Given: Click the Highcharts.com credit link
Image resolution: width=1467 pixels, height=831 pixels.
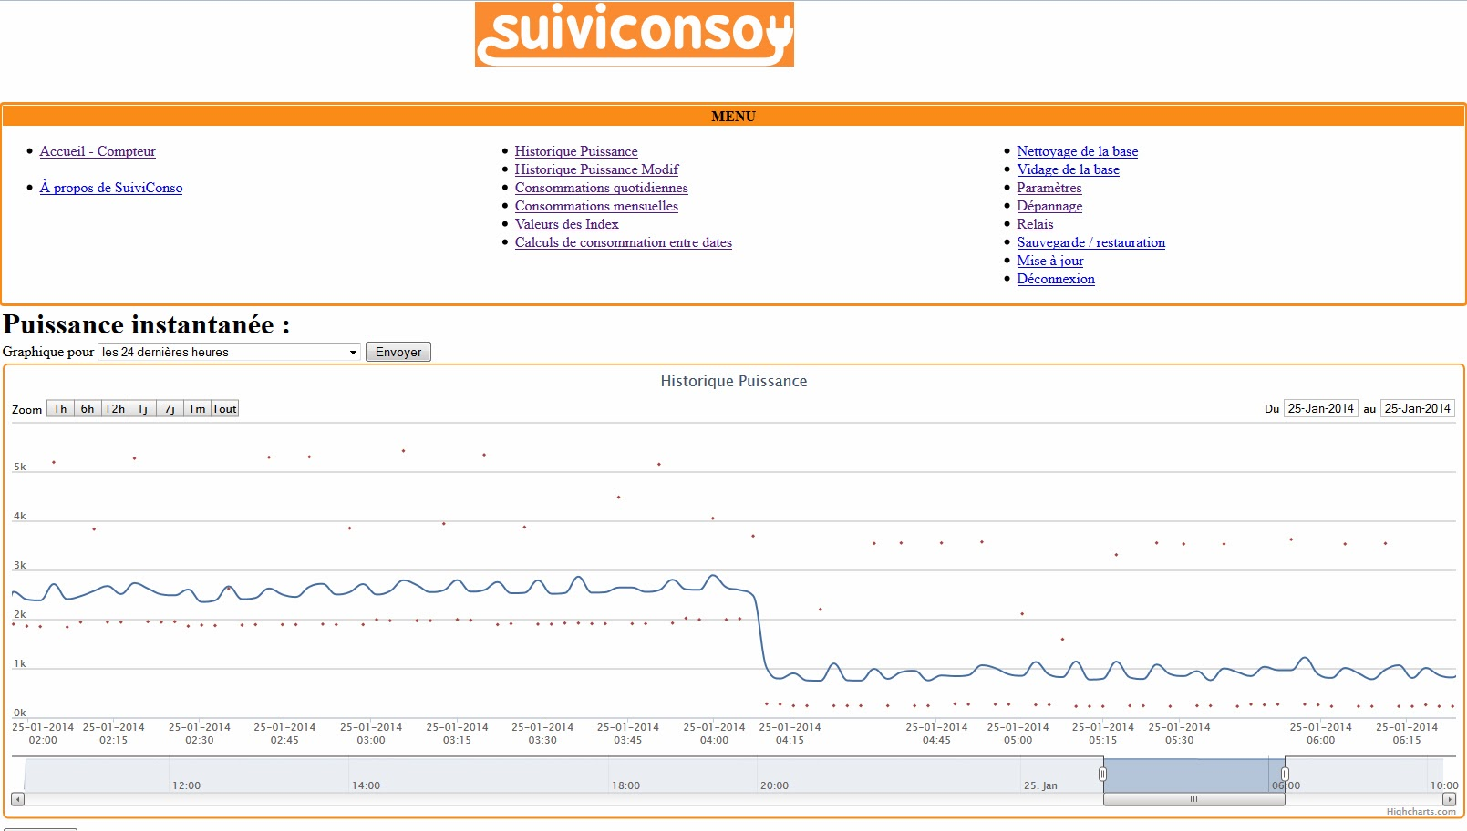Looking at the screenshot, I should point(1421,811).
